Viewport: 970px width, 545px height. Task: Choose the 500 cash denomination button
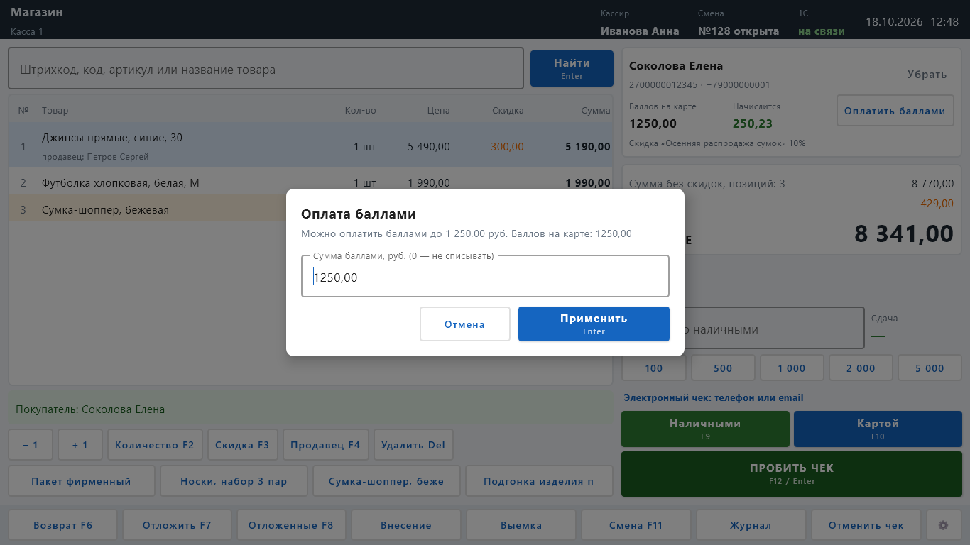click(x=723, y=368)
